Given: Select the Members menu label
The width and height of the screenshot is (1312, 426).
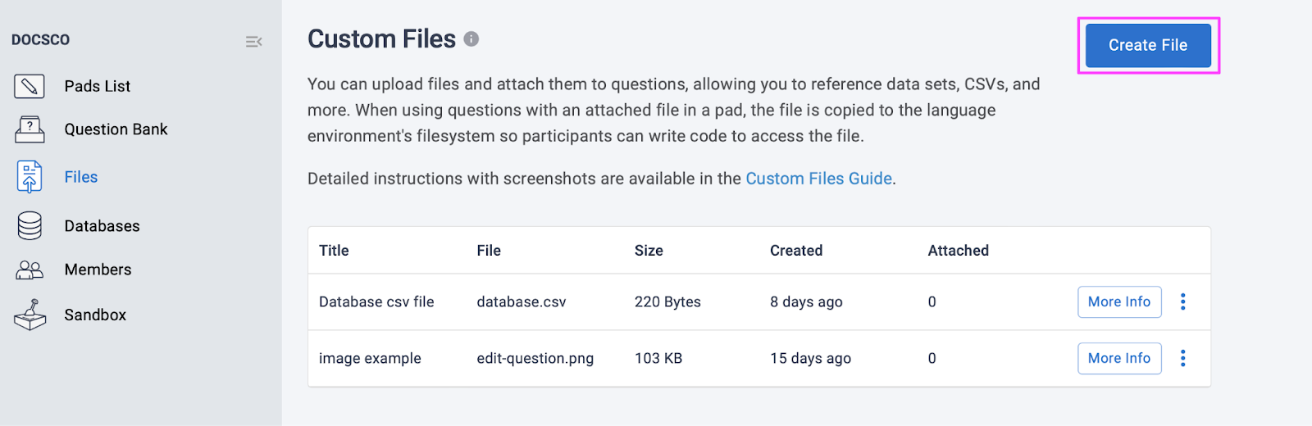Looking at the screenshot, I should (98, 270).
